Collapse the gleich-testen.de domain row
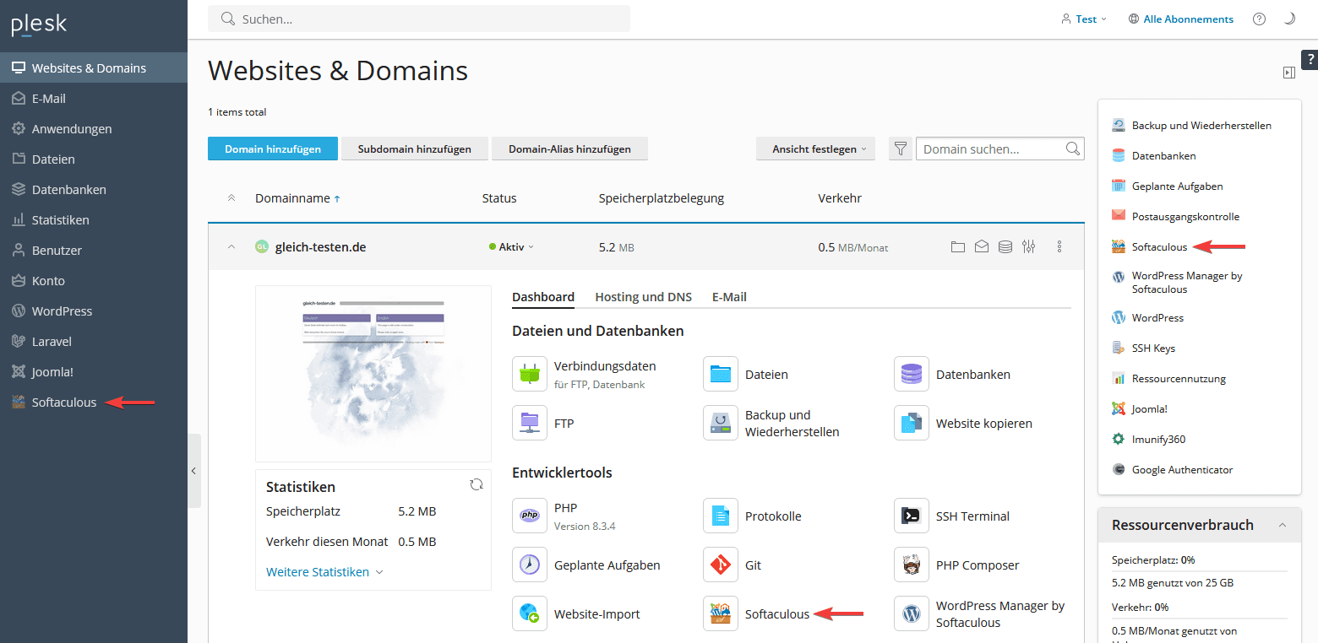 (x=231, y=247)
